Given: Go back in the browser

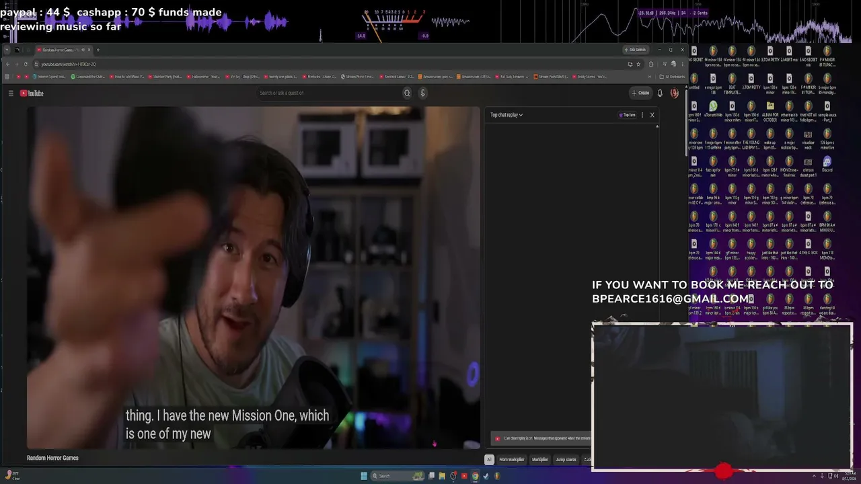Looking at the screenshot, I should tap(7, 65).
